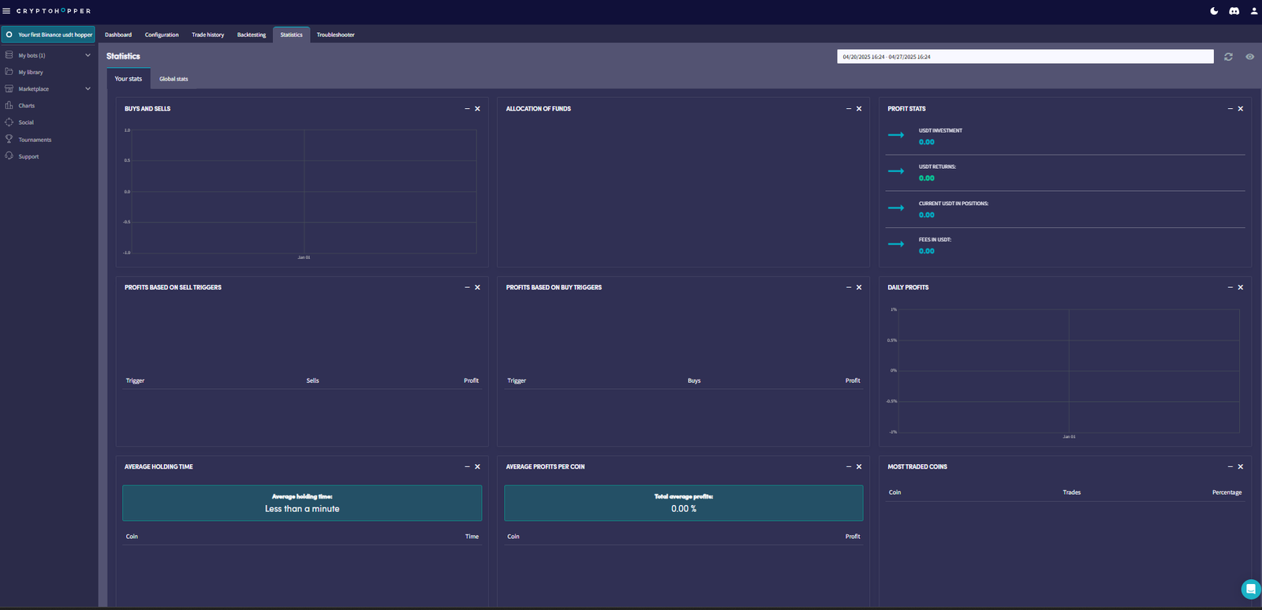
Task: Refresh statistics with the reload icon
Action: click(x=1228, y=57)
